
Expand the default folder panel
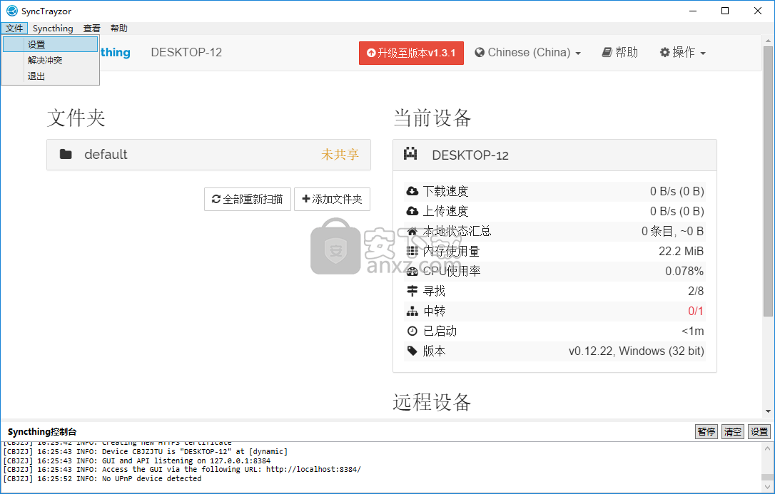coord(208,155)
